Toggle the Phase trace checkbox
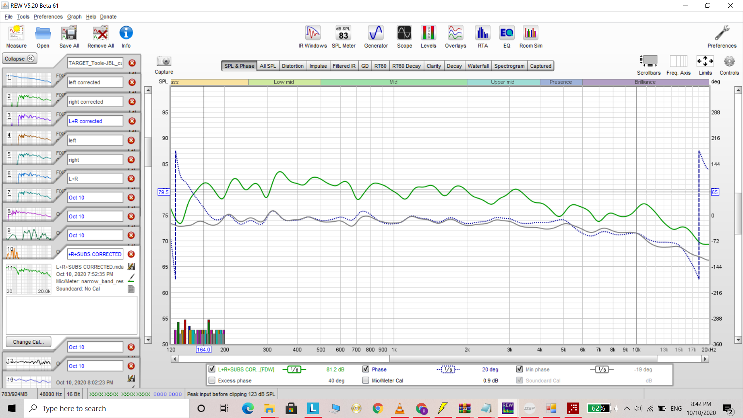The width and height of the screenshot is (743, 418). tap(366, 369)
